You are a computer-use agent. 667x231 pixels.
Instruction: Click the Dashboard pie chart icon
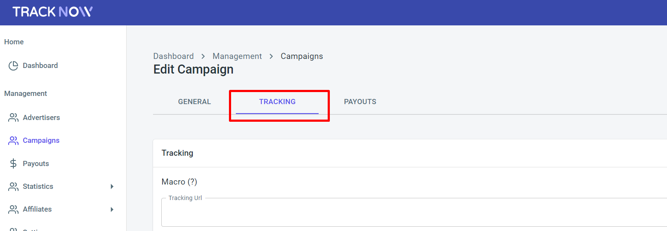click(x=13, y=66)
